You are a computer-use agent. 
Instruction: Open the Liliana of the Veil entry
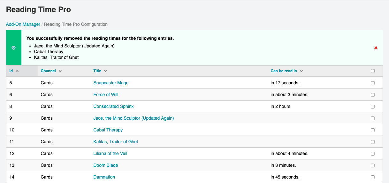110,153
